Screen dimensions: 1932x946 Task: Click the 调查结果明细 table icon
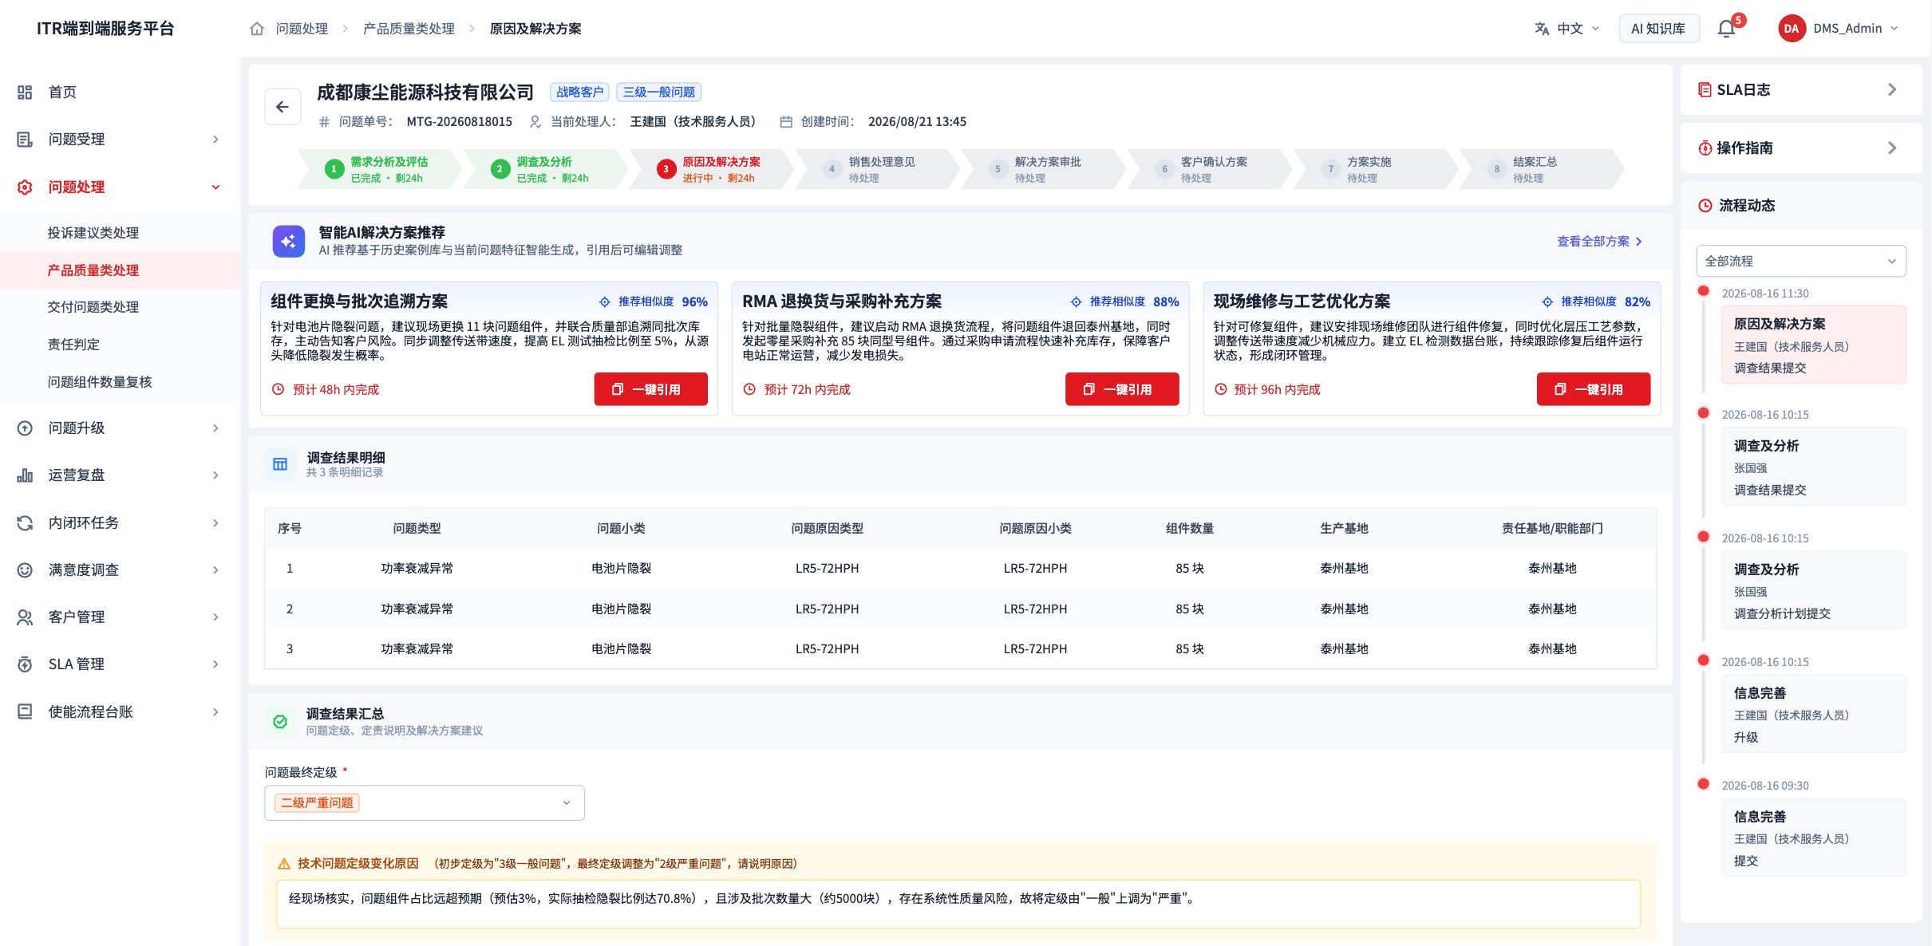point(280,464)
